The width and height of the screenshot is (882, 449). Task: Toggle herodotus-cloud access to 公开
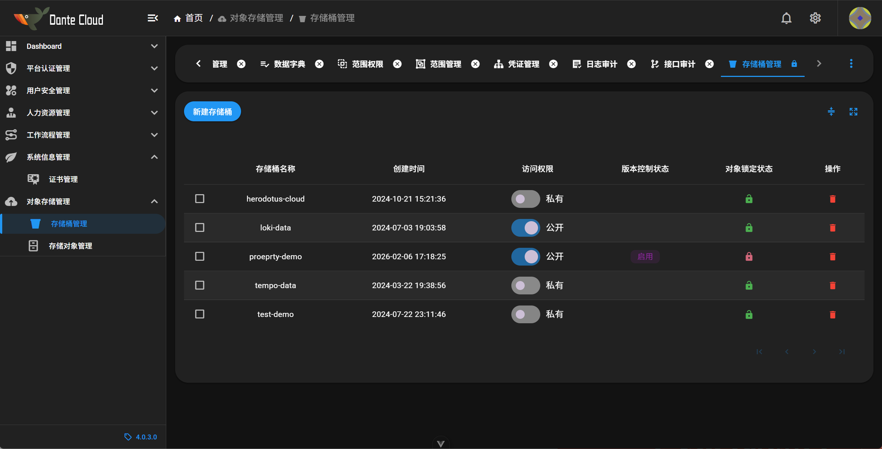(x=525, y=199)
